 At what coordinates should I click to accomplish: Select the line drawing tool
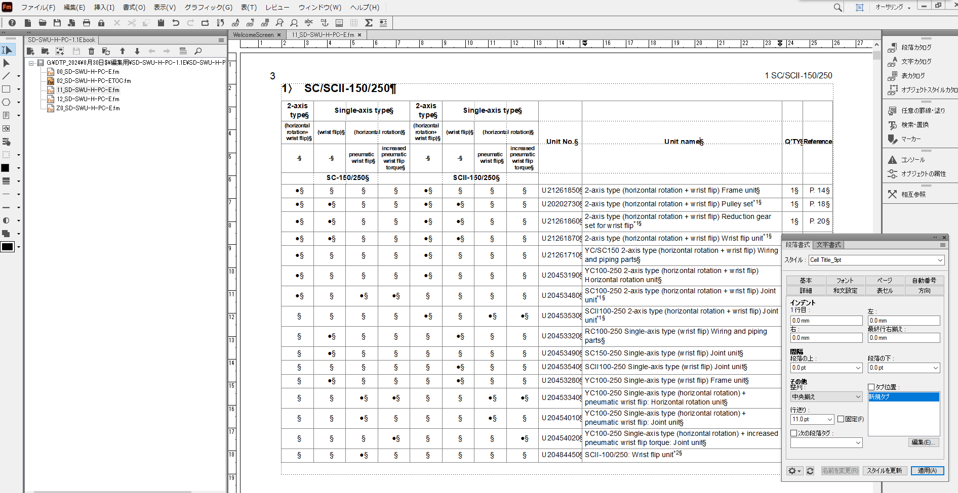7,76
